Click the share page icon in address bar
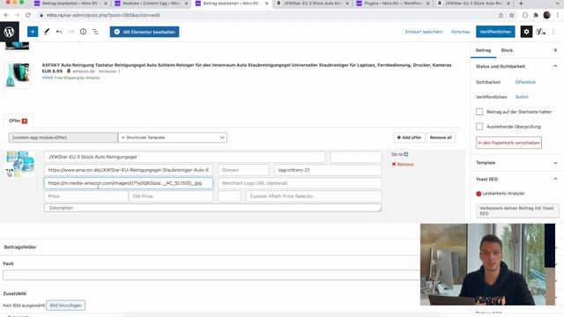The image size is (564, 317). 501,15
